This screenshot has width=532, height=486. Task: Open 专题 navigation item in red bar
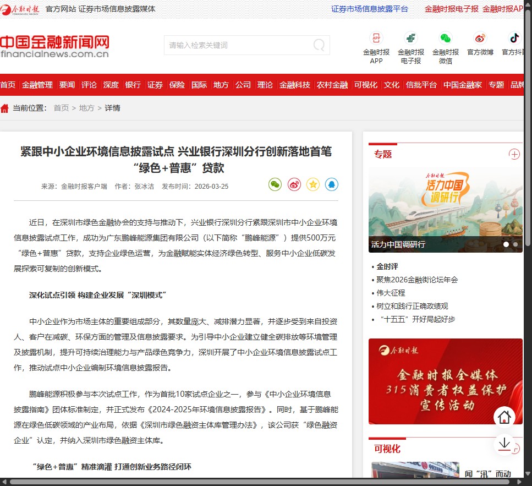[496, 85]
